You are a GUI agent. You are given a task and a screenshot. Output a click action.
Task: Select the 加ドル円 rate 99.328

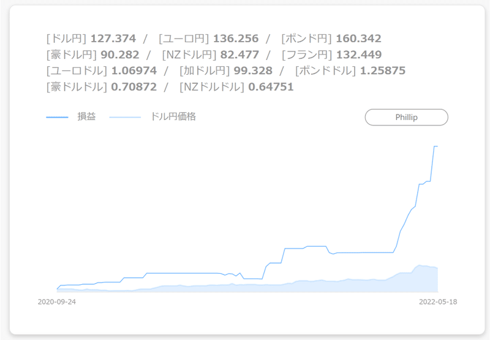pyautogui.click(x=253, y=70)
